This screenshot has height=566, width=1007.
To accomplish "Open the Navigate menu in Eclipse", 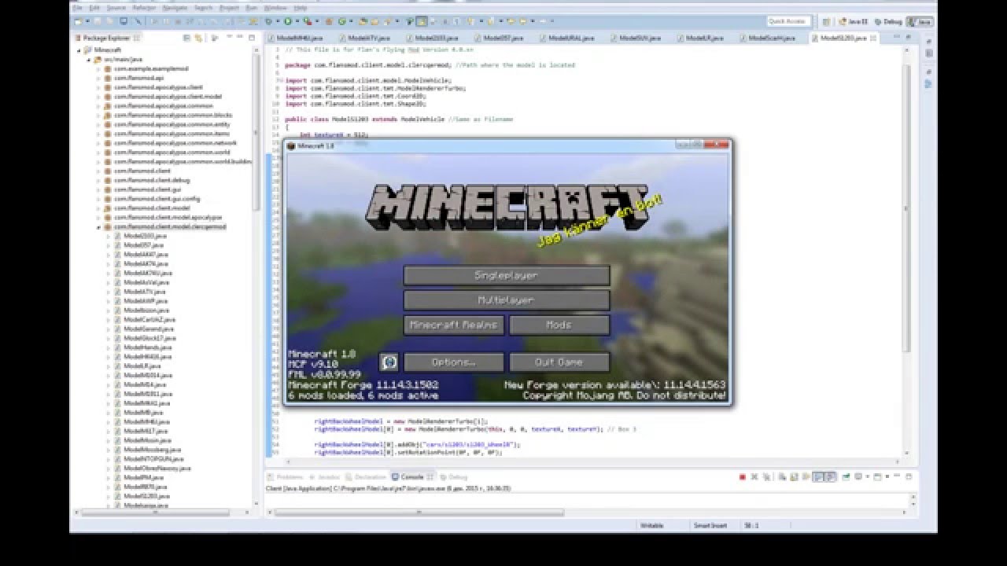I will point(175,8).
